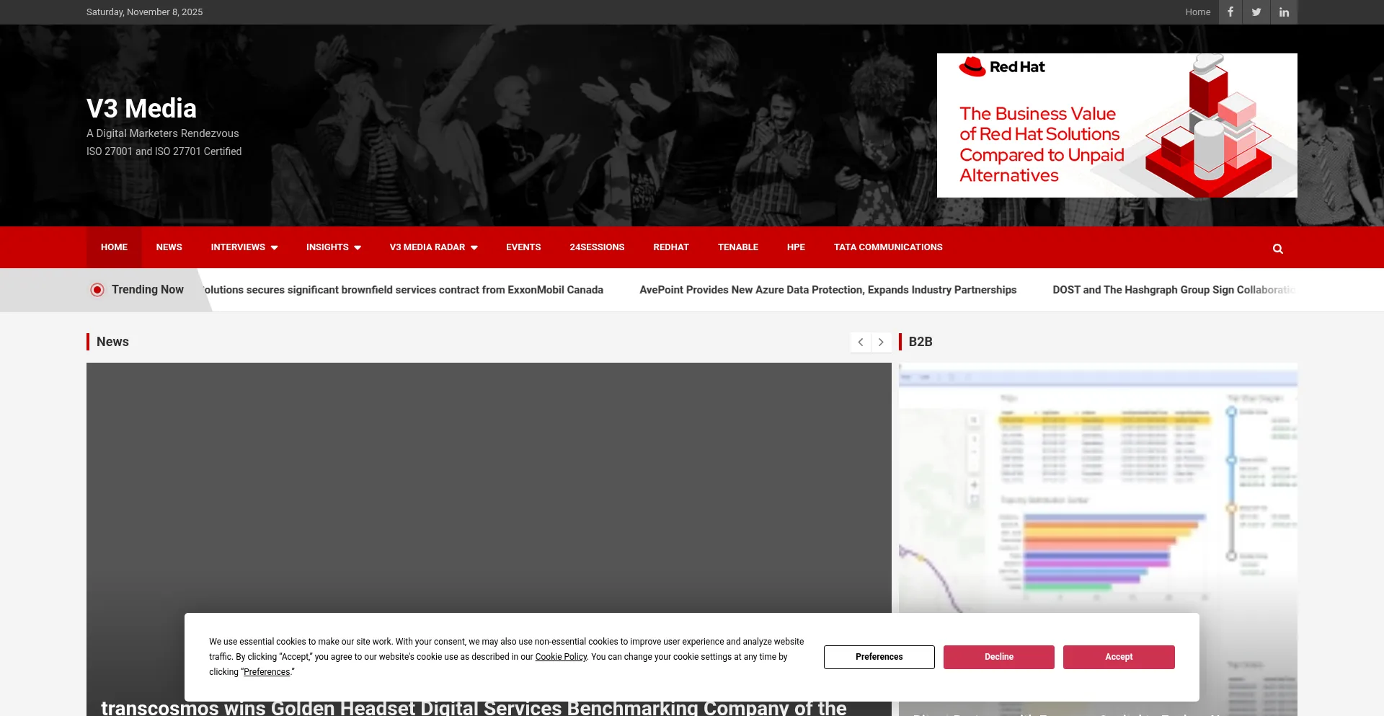Screen dimensions: 1384x716
Task: Open the Twitter social icon
Action: [1256, 12]
